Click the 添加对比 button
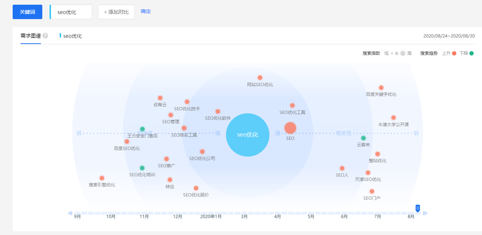This screenshot has width=482, height=235. click(116, 12)
